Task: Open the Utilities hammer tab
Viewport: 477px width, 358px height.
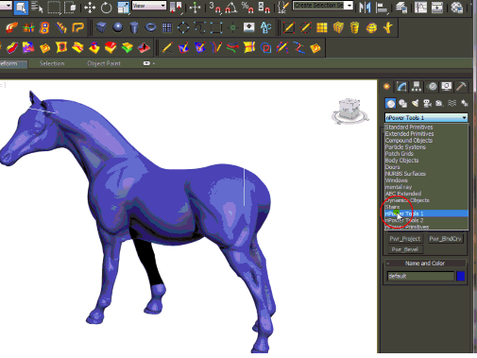Action: pyautogui.click(x=461, y=86)
